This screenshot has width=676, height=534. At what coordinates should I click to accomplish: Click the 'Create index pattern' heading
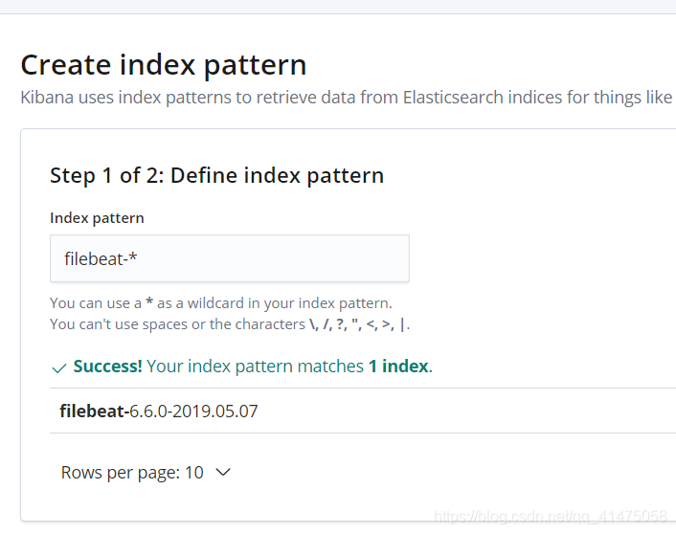click(x=164, y=65)
